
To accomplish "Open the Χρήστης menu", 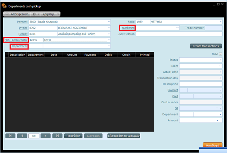I will (x=50, y=14).
